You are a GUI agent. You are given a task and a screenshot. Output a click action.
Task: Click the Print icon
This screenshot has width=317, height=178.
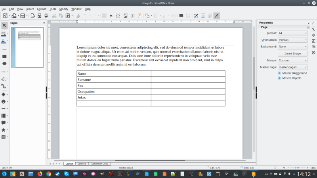click(46, 16)
